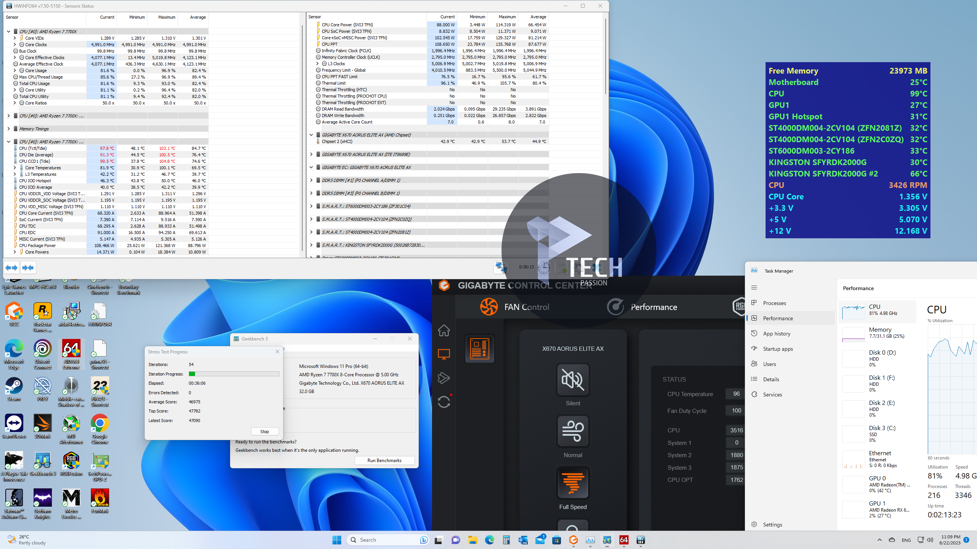Select Memory graph thumbnail in Task Manager

point(854,334)
